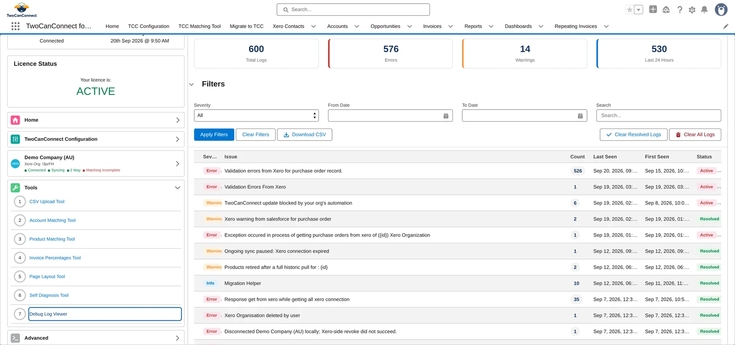Click the Advanced terminal icon
The height and width of the screenshot is (345, 735).
[x=15, y=338]
